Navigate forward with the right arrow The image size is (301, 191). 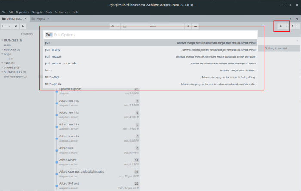click(23, 26)
